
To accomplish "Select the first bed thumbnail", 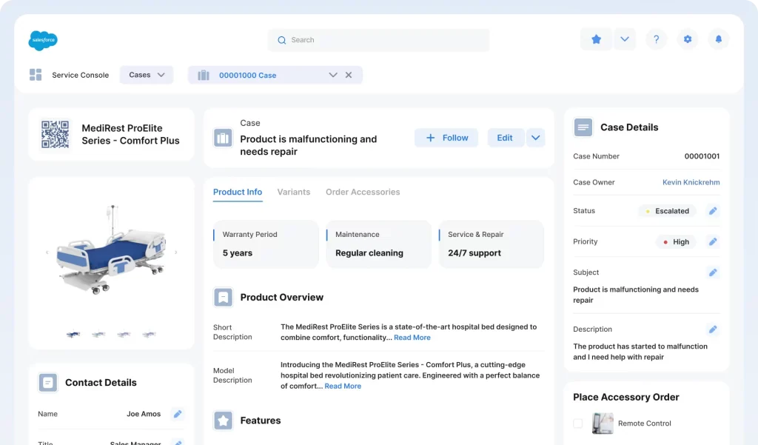I will [x=73, y=334].
